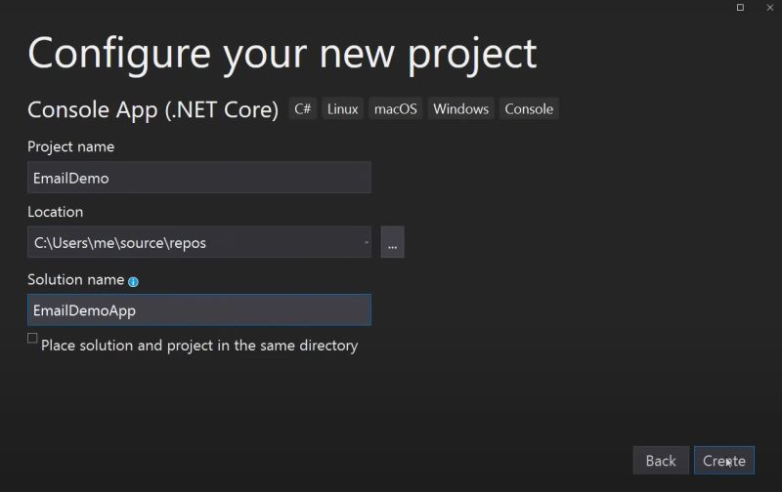This screenshot has height=492, width=782.
Task: Click the macOS platform tag
Action: 395,108
